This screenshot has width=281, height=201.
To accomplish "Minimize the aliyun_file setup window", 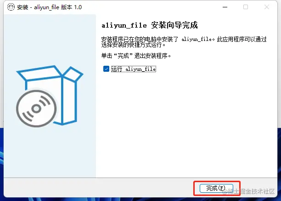I will click(x=225, y=7).
